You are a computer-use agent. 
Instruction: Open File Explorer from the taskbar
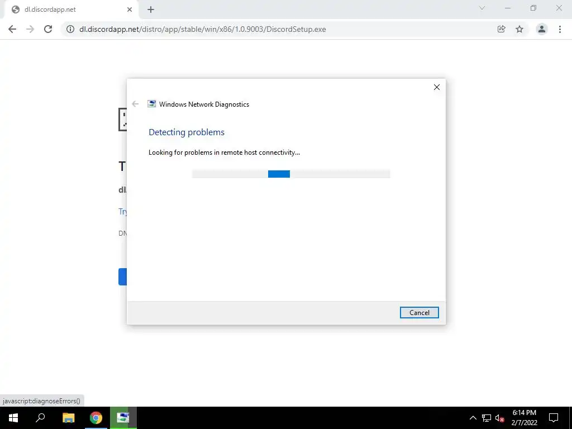69,418
